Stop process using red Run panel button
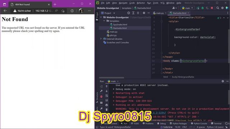This screenshot has height=129, width=230. click(101, 97)
